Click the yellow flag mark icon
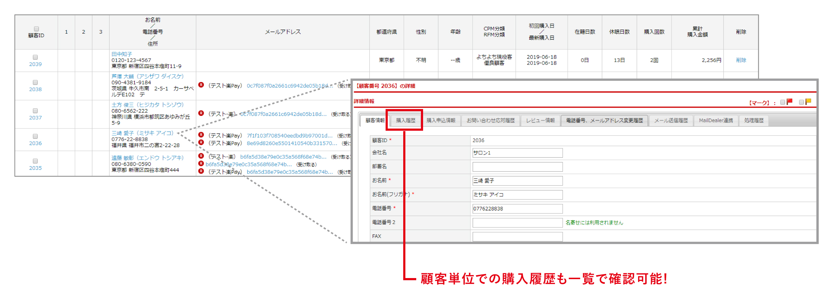This screenshot has height=299, width=831. click(808, 102)
